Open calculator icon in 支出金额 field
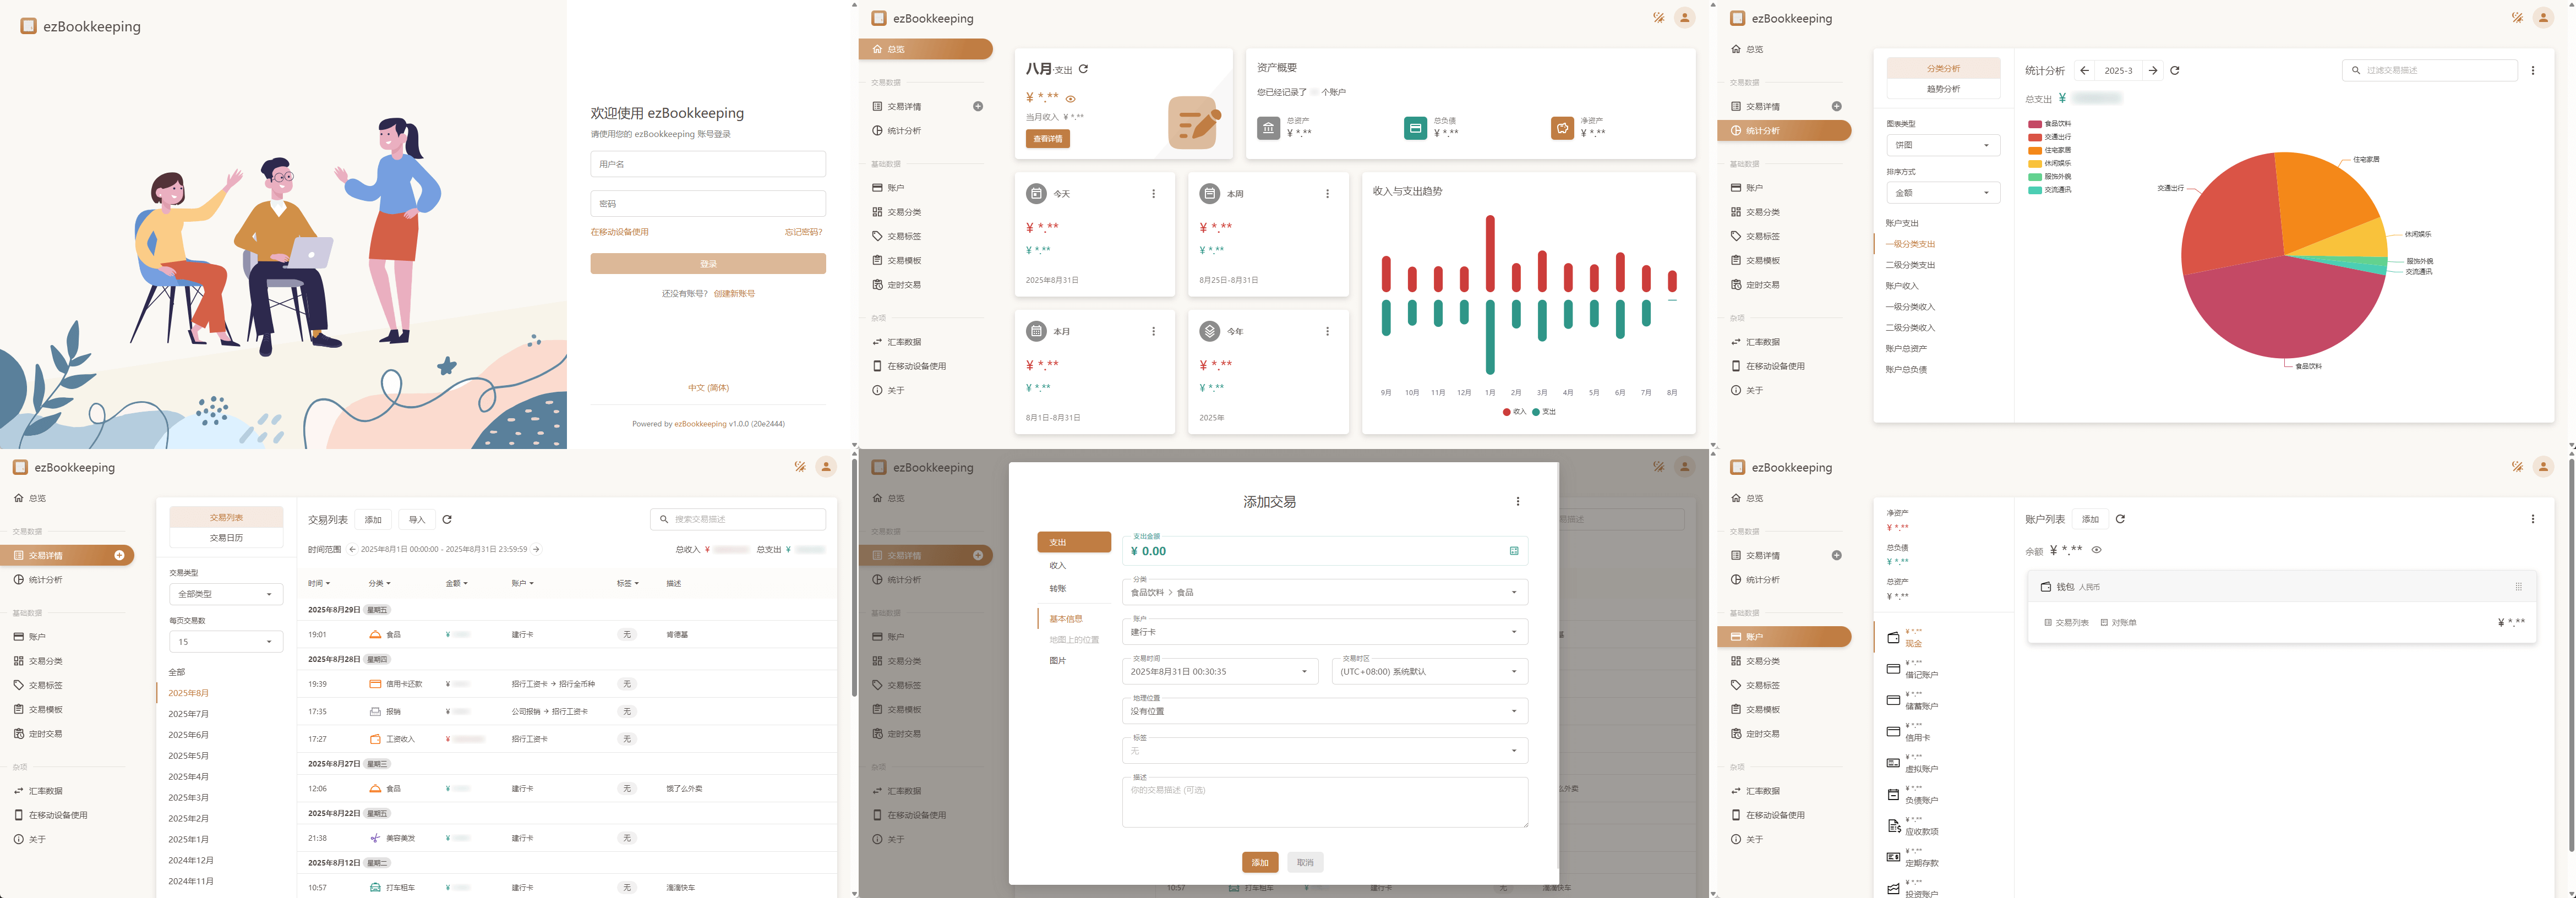 pyautogui.click(x=1513, y=551)
